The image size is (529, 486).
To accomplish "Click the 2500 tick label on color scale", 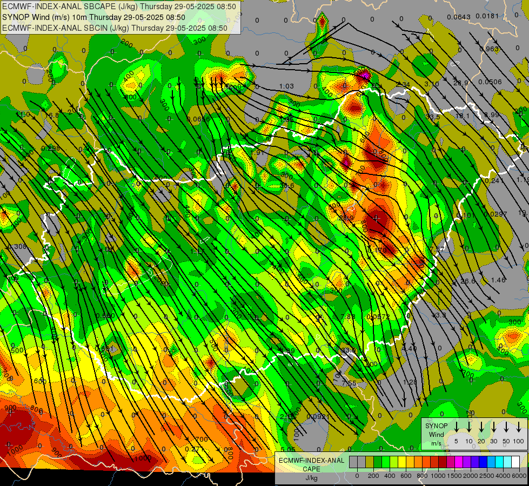I will 487,476.
